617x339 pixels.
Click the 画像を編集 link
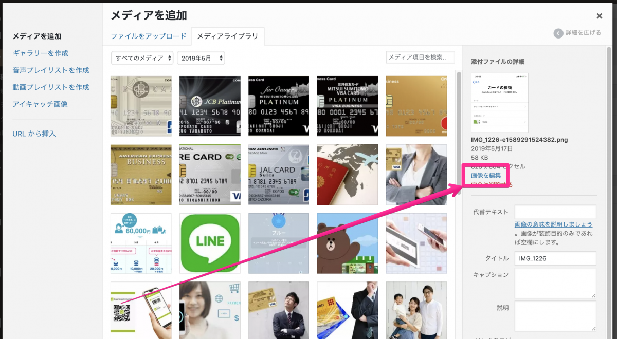point(486,176)
